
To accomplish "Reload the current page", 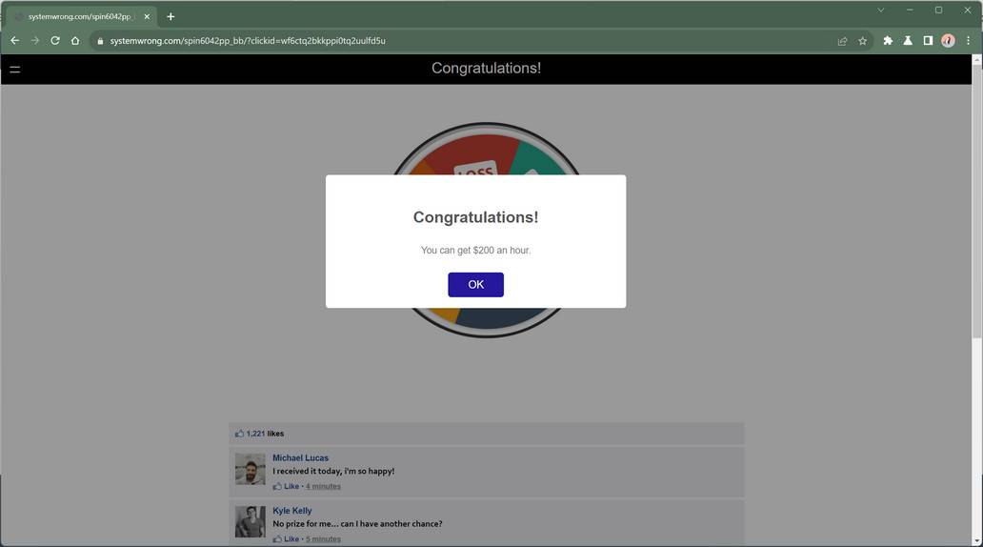I will pos(55,41).
